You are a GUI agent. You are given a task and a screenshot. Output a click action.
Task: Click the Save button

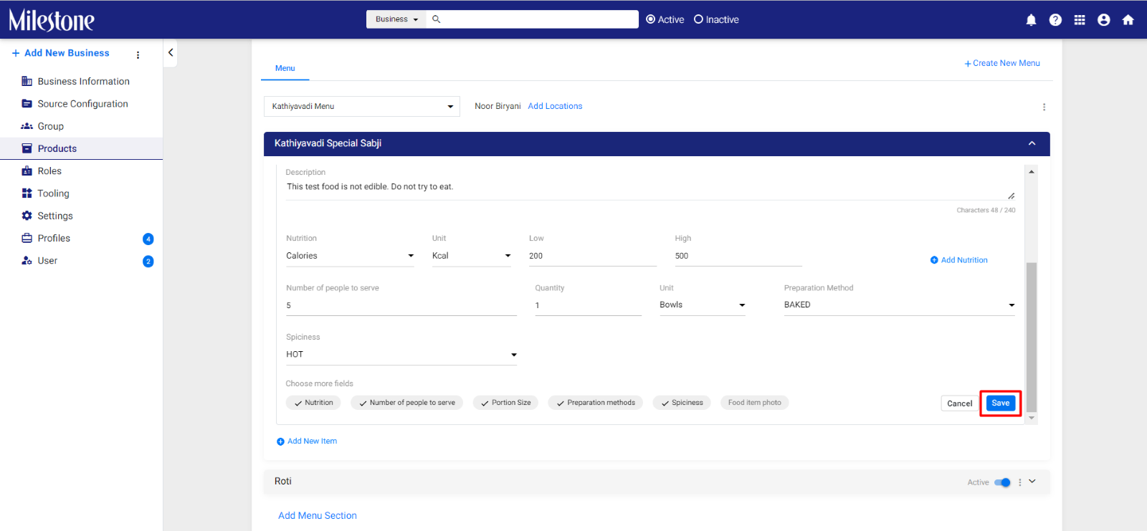click(x=1001, y=403)
